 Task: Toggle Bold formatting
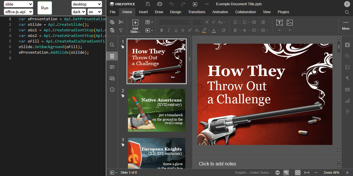(x=161, y=30)
